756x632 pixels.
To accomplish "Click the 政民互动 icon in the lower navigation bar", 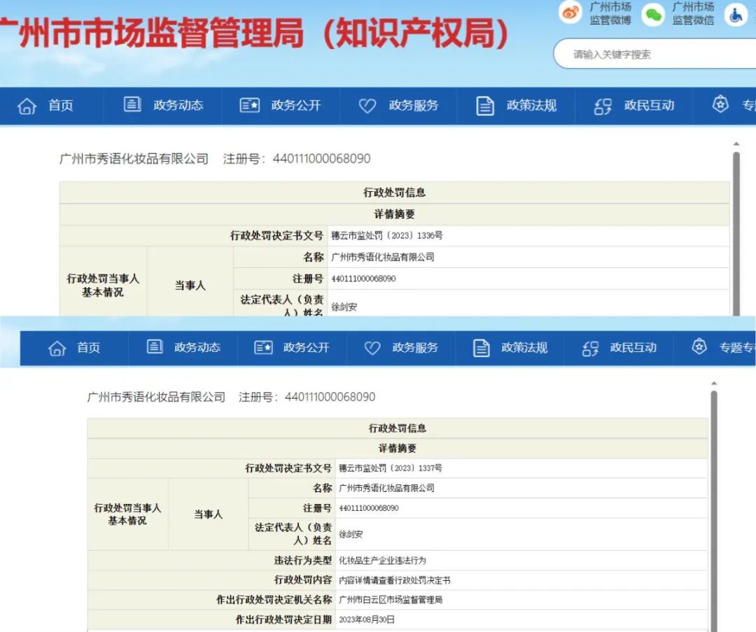I will pos(591,348).
